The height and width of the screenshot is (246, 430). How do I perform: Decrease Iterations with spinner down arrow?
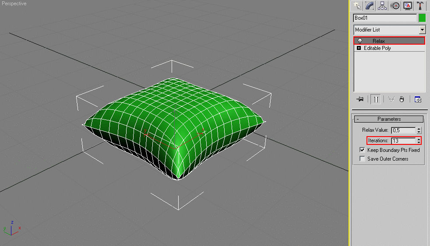(x=419, y=143)
